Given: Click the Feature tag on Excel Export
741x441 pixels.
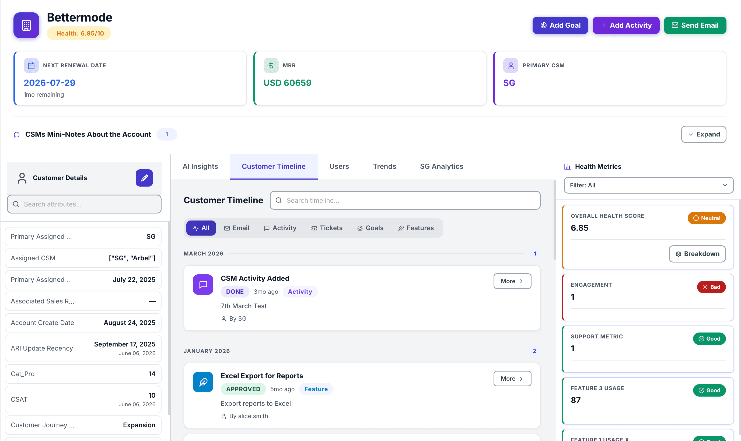Looking at the screenshot, I should [316, 389].
